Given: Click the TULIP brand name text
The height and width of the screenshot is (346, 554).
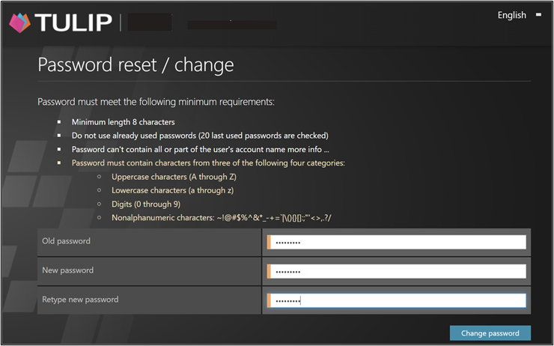Looking at the screenshot, I should tap(73, 22).
